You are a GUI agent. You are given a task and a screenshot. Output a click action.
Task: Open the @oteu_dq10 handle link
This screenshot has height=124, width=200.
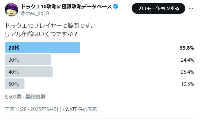(35, 13)
